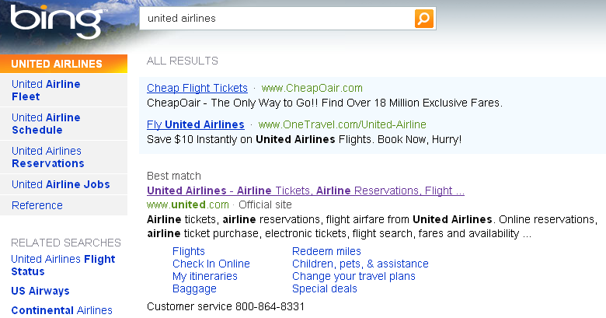
Task: Open the Check In Online link
Action: [211, 264]
